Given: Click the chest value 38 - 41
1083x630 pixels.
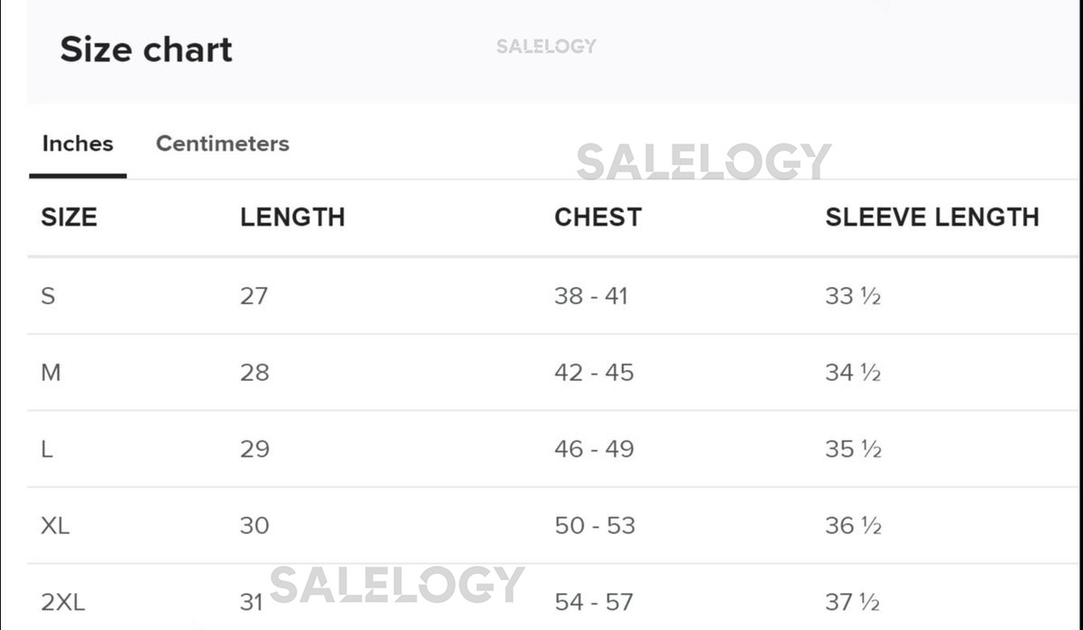Looking at the screenshot, I should coord(590,295).
